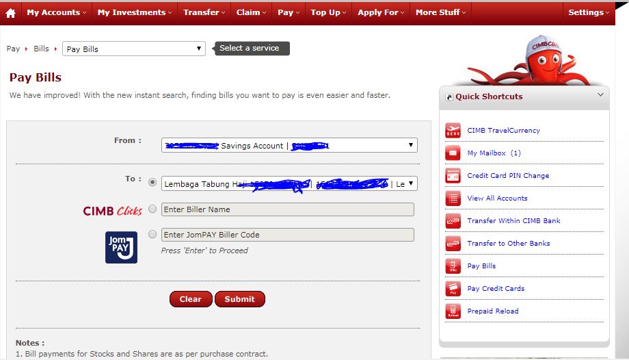Open the My Mailbox (1) link

coord(494,153)
